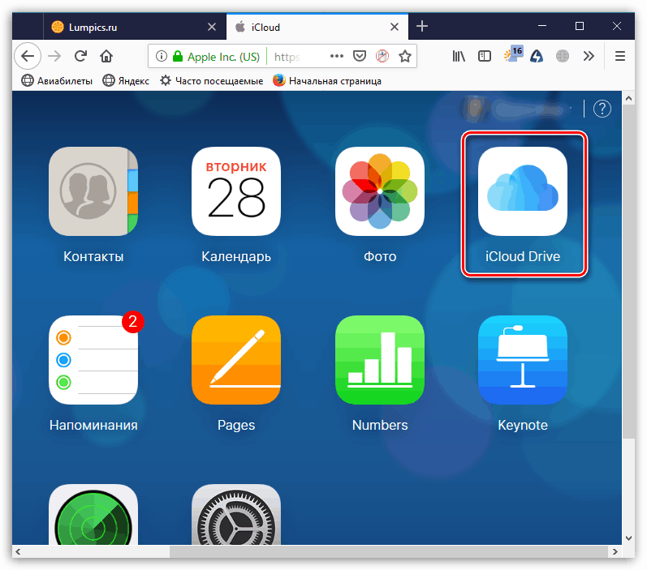Click the gray globe extension icon
The image size is (647, 570).
563,56
